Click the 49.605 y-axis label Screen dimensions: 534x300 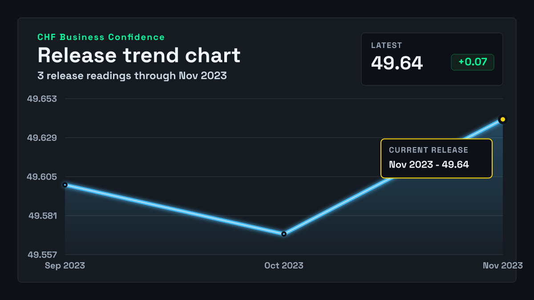(42, 177)
